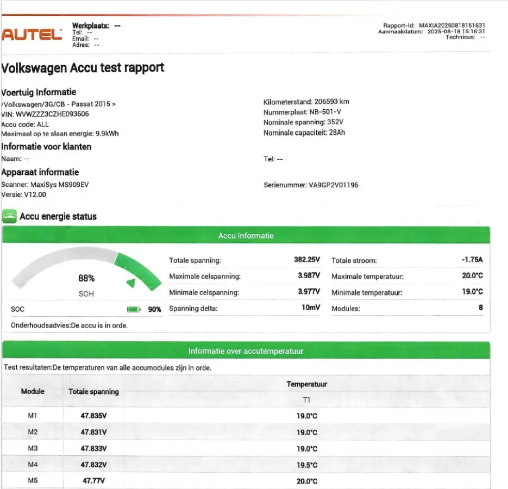Click the M4 voltage 47.832V
Viewport: 508px width, 489px height.
pos(93,465)
